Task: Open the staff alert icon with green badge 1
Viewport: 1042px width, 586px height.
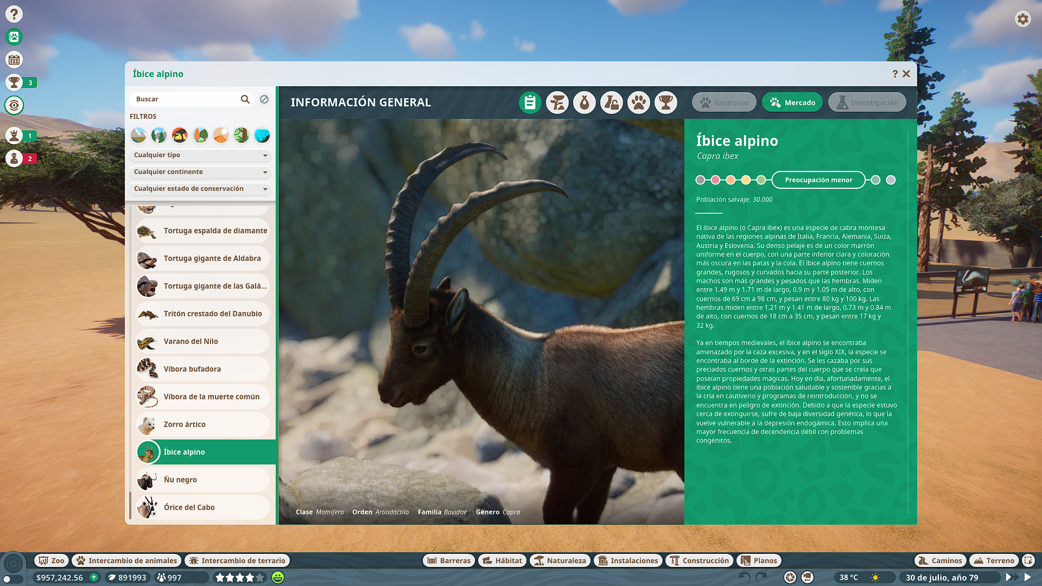Action: pos(14,136)
